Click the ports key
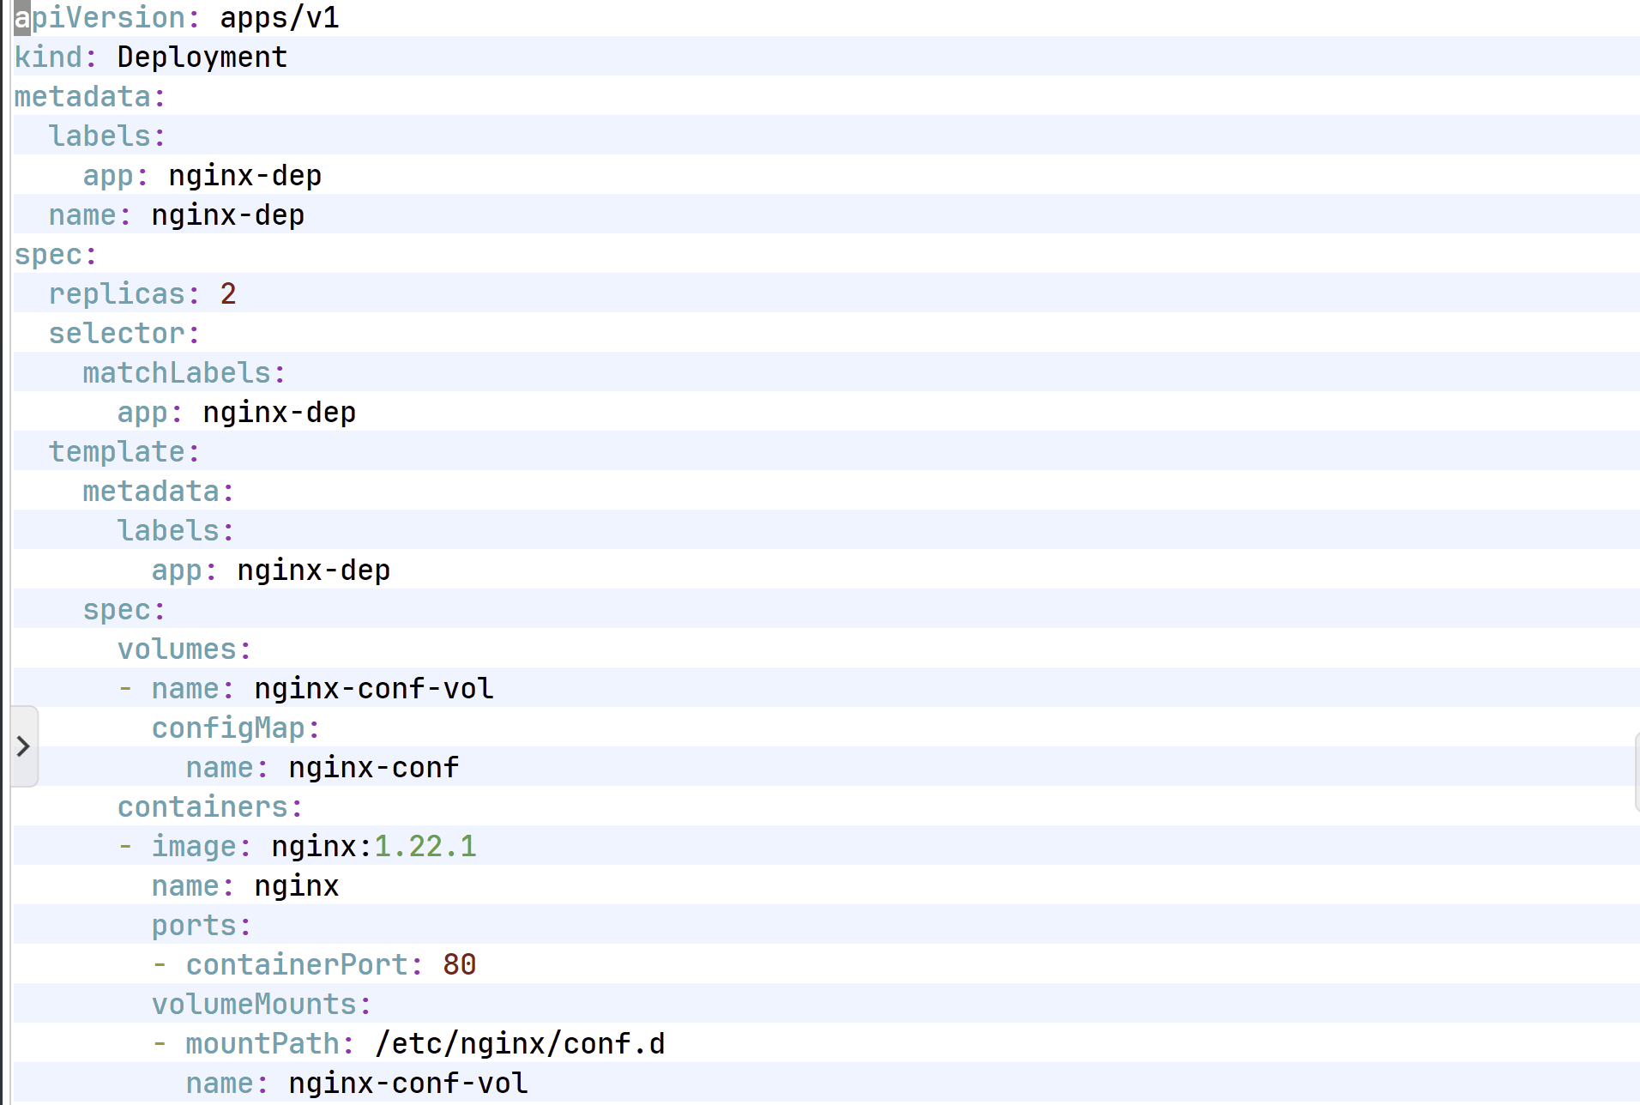Screen dimensions: 1640x1105 194,926
